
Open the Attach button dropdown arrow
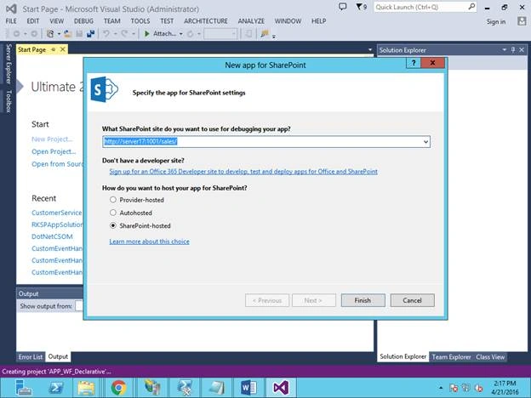[181, 34]
